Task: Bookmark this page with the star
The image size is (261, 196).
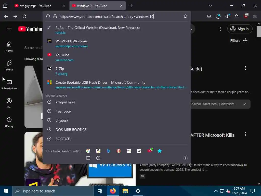Action: (x=186, y=16)
